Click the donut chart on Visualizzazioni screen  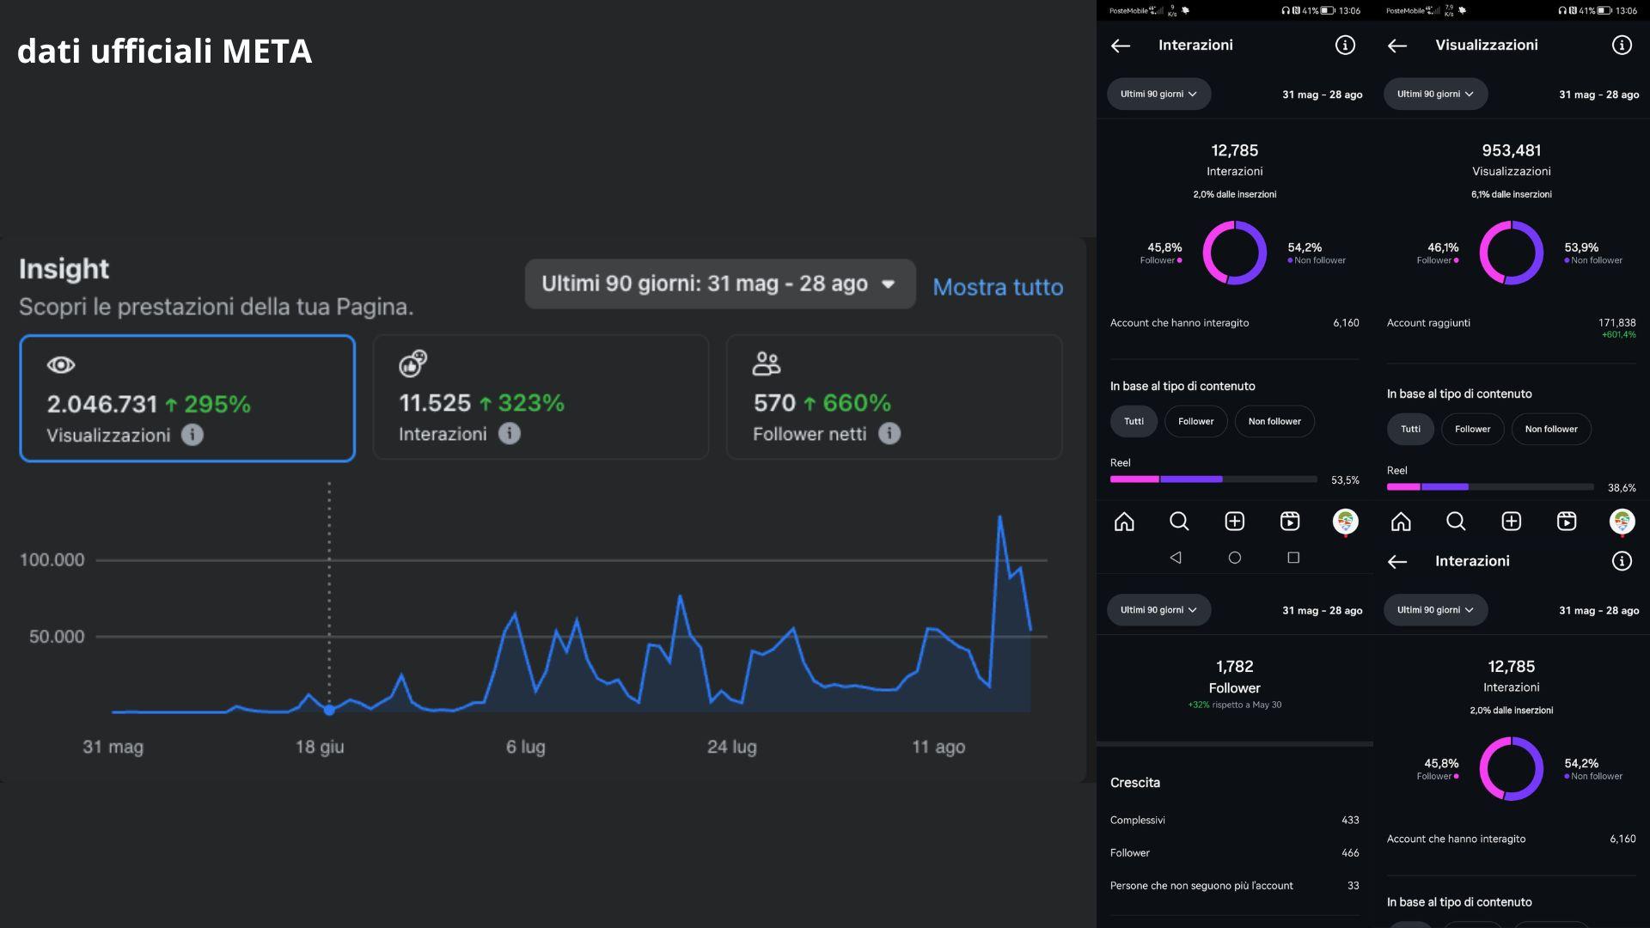tap(1512, 253)
